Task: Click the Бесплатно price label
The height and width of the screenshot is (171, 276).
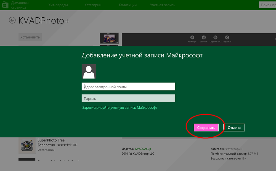Action: point(46,145)
